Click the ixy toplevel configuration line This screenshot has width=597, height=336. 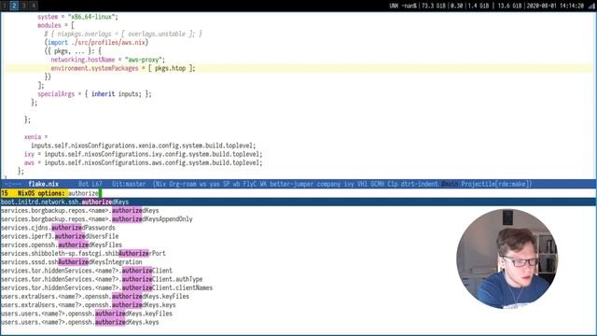pos(143,154)
